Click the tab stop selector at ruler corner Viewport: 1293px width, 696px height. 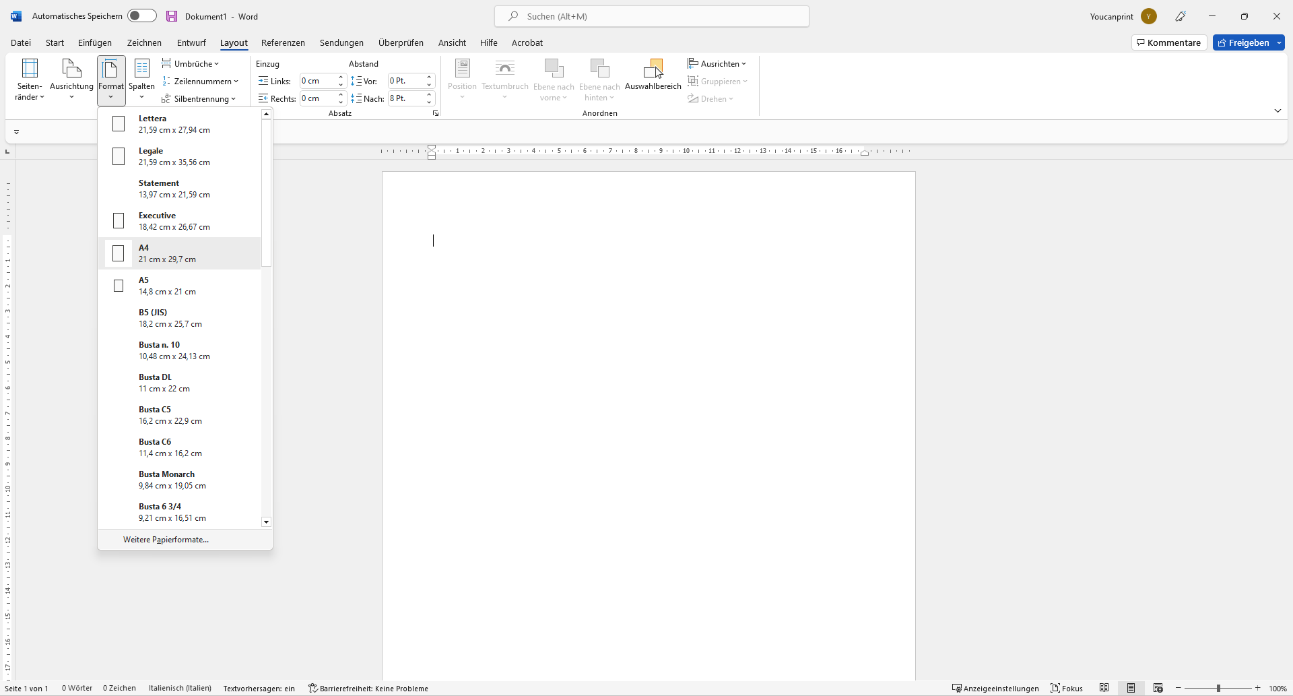7,152
